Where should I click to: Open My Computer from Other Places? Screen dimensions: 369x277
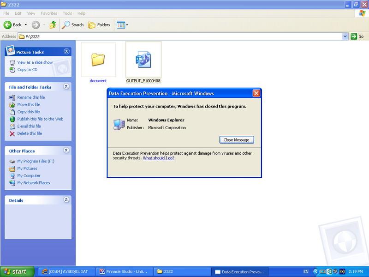(29, 175)
